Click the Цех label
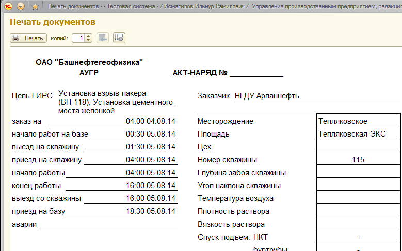The image size is (402, 251). 204,147
